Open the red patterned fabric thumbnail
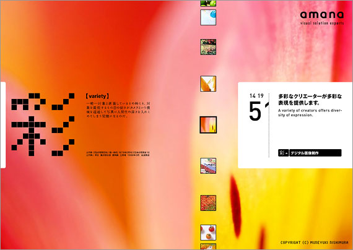The image size is (353, 250). (x=208, y=166)
